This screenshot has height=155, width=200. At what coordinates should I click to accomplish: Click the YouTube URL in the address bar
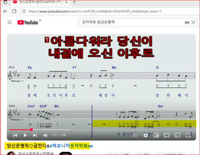tap(95, 12)
